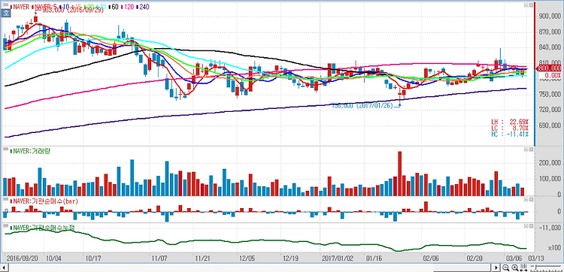Click the 02/06 date label
The width and height of the screenshot is (564, 272).
tap(431, 258)
